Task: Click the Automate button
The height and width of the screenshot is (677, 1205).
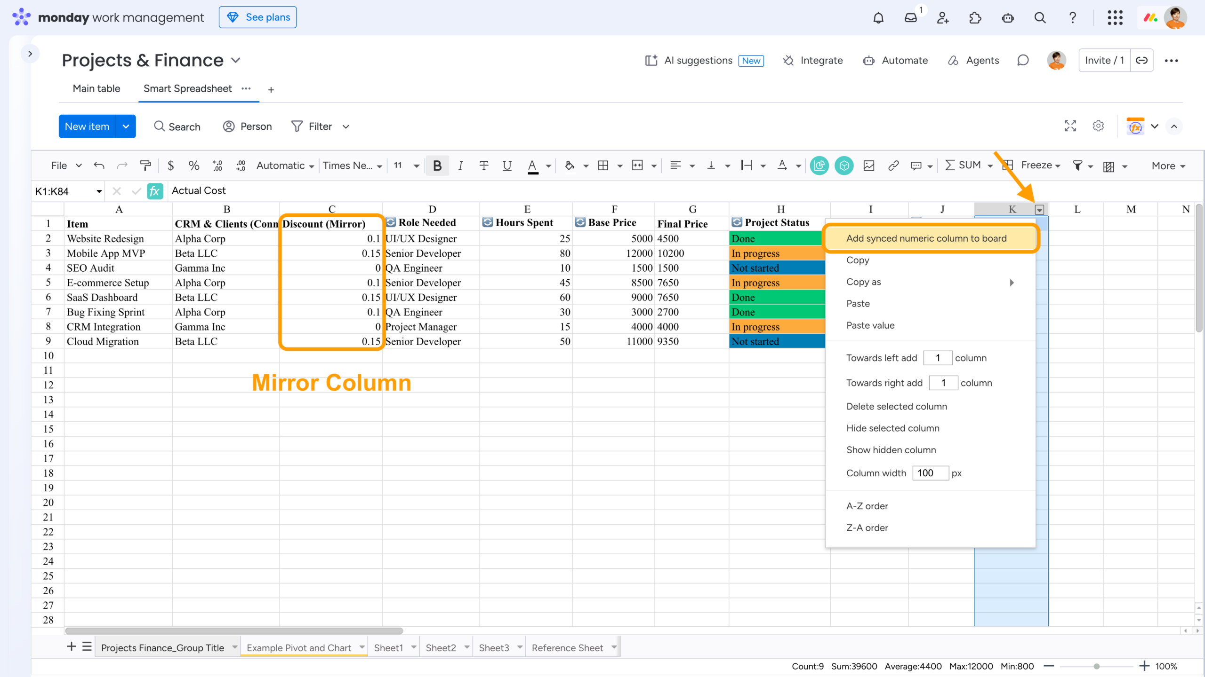Action: click(x=895, y=60)
